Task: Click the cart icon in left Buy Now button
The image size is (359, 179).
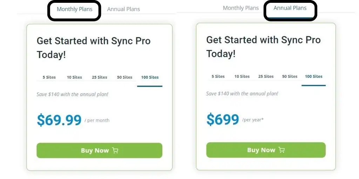Action: pos(115,150)
